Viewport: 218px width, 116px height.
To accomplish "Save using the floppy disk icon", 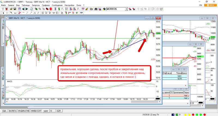I will point(15,9).
